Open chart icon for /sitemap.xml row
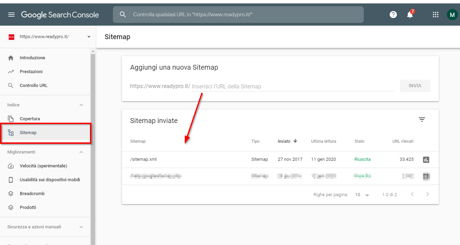 426,160
